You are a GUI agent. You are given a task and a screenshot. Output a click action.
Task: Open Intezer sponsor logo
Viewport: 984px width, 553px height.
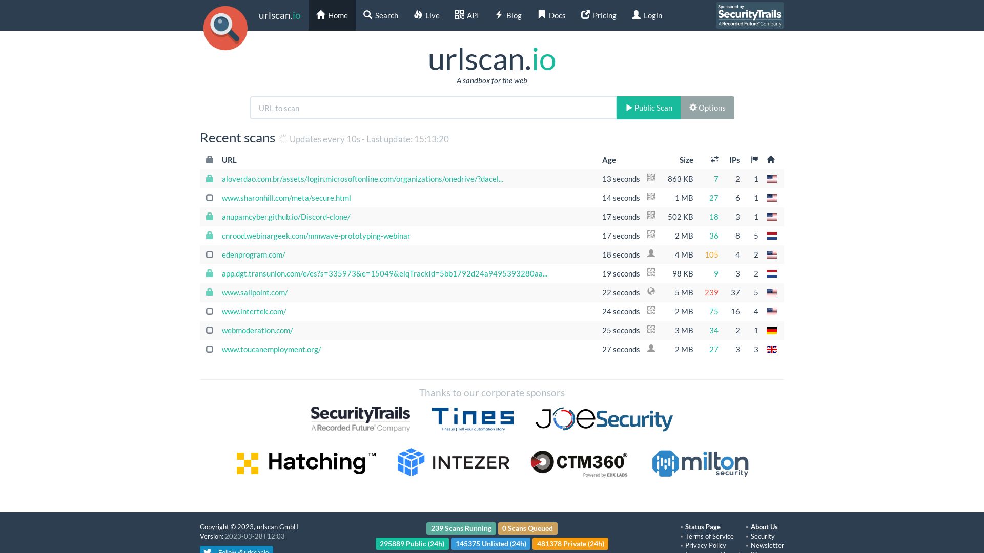pyautogui.click(x=453, y=462)
